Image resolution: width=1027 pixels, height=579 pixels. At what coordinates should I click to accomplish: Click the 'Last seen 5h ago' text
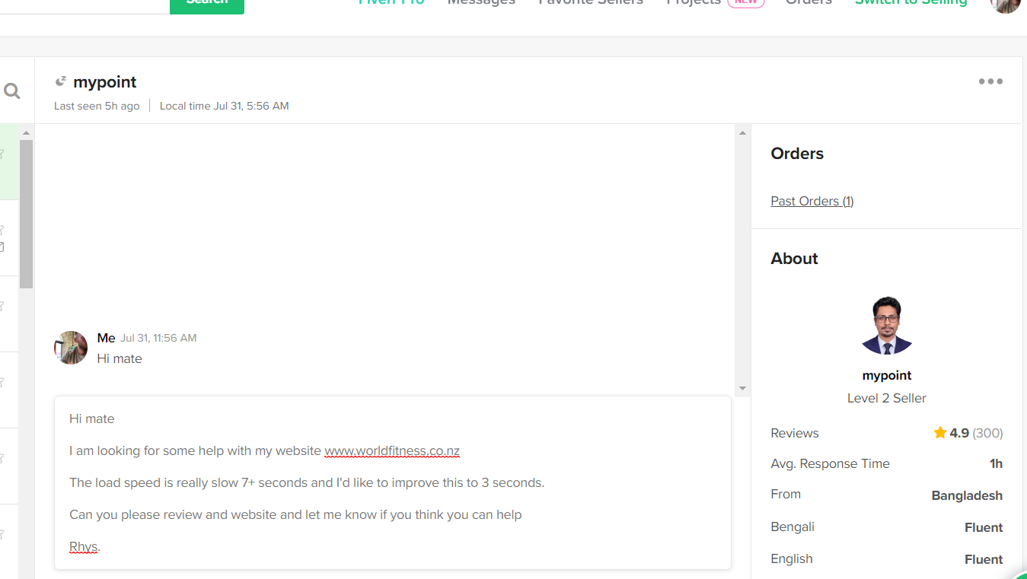point(97,106)
